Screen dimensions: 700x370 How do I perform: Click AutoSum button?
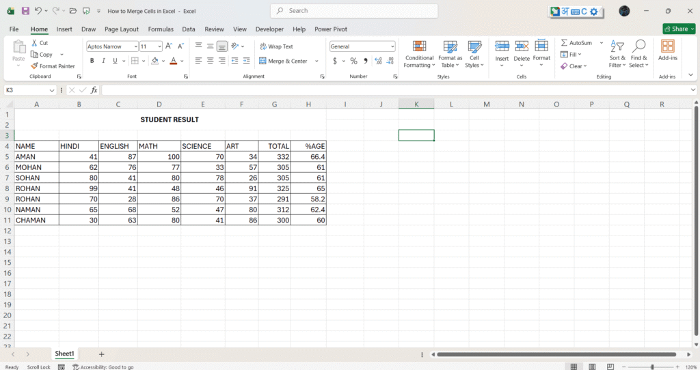[576, 43]
